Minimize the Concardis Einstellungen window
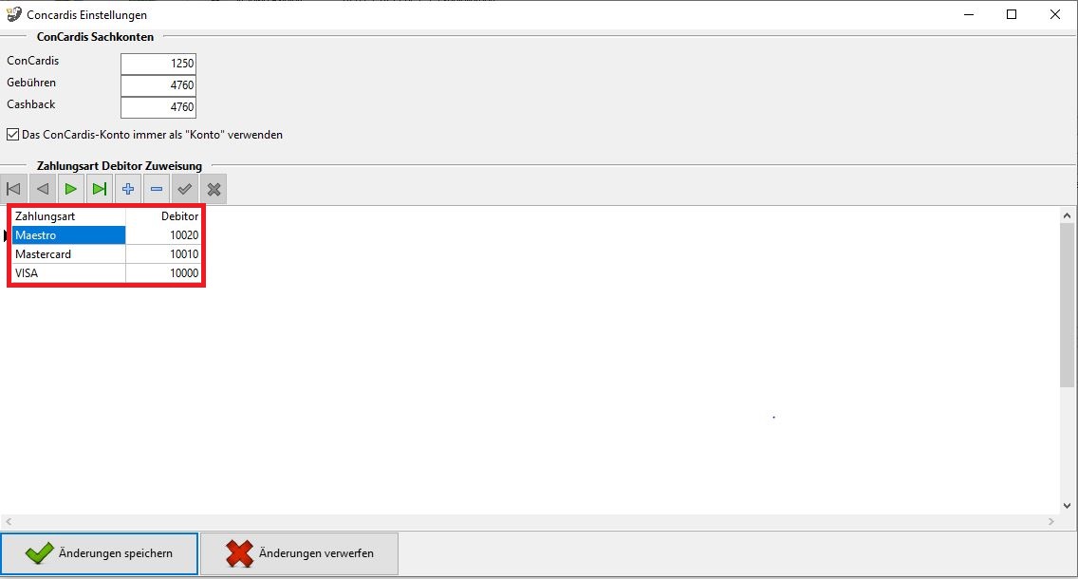This screenshot has height=579, width=1078. pos(969,14)
